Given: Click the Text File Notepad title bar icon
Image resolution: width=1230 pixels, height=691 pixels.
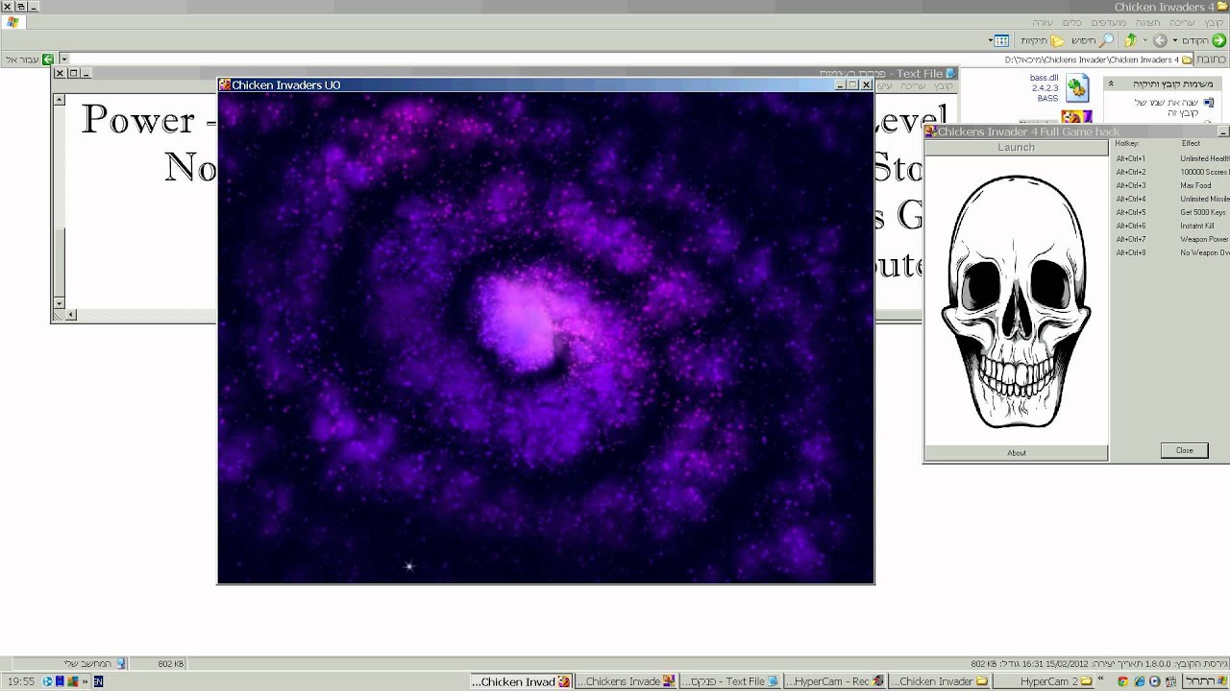Looking at the screenshot, I should (x=950, y=73).
